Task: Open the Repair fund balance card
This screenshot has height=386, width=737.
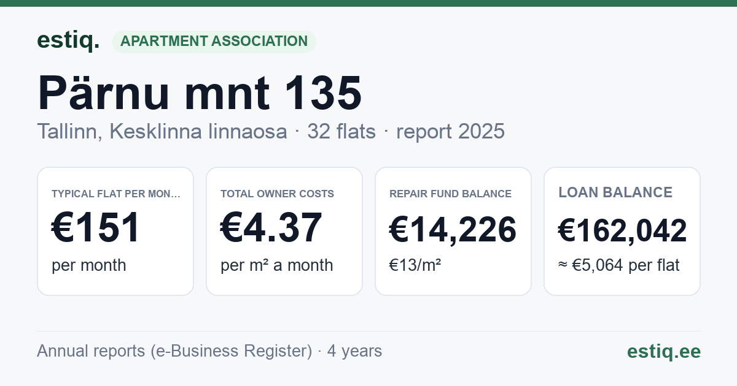Action: tap(453, 231)
